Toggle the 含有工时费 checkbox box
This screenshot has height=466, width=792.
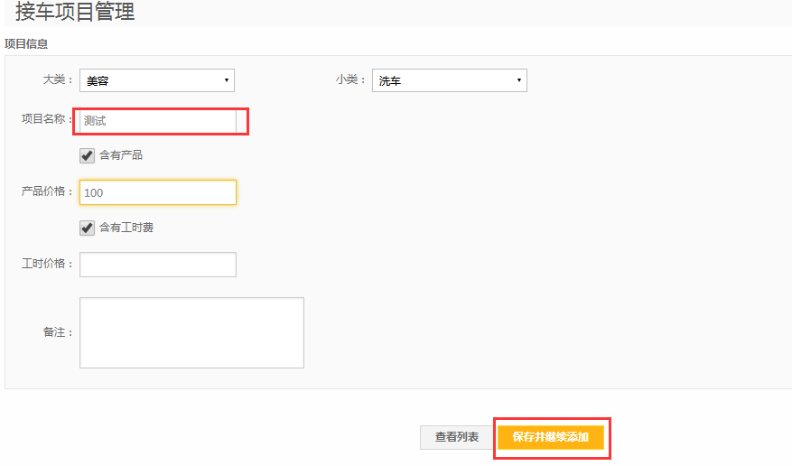click(88, 228)
